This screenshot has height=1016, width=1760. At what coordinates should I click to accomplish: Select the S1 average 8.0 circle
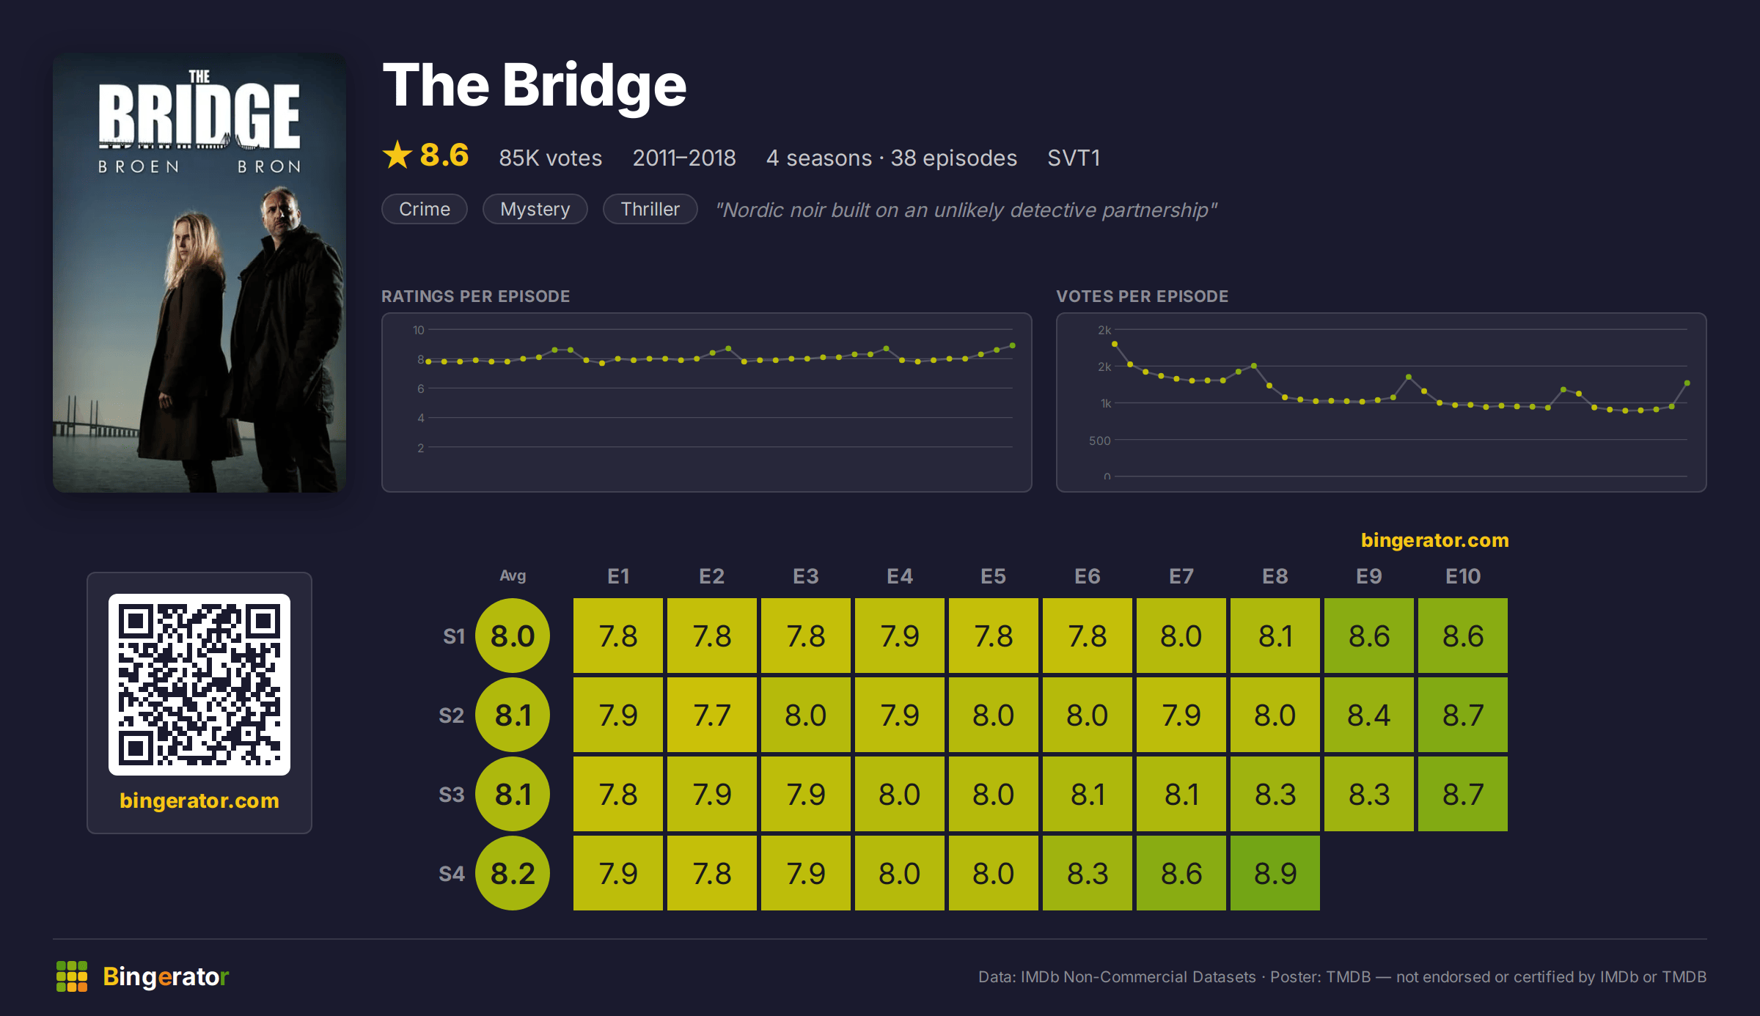[513, 636]
